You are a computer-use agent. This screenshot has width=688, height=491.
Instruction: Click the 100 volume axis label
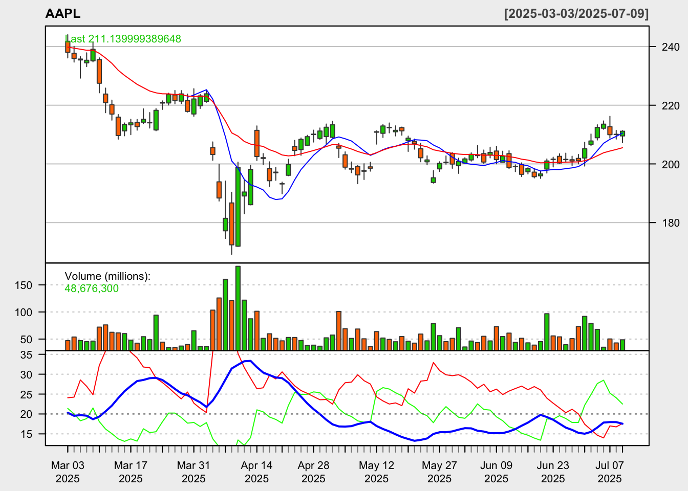24,313
